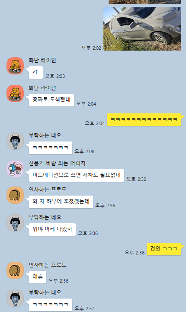This screenshot has height=312, width=186.
Task: Click 부탁하는 네오 avatar beside 뭐야 어케 나왔지
Action: (15, 223)
